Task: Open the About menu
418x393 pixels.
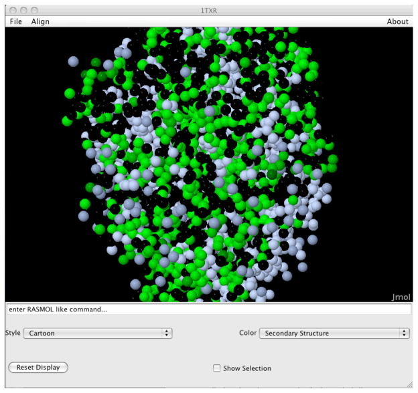Action: click(397, 21)
